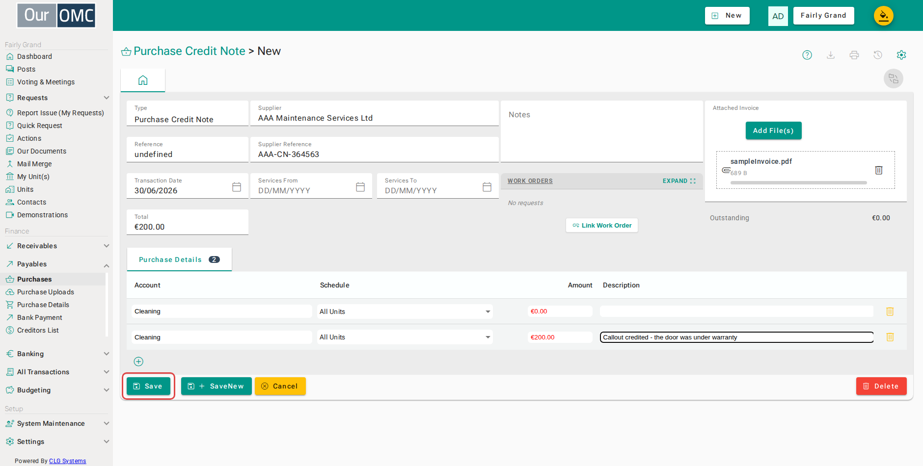This screenshot has height=466, width=923.
Task: Open Schedule dropdown in €0.00 row
Action: [x=405, y=311]
